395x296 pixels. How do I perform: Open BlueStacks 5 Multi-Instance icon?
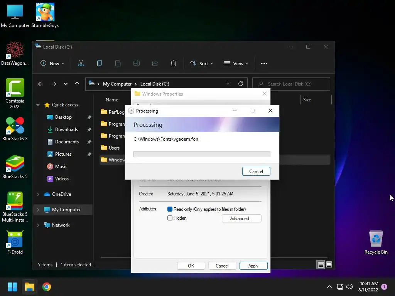[x=15, y=207]
